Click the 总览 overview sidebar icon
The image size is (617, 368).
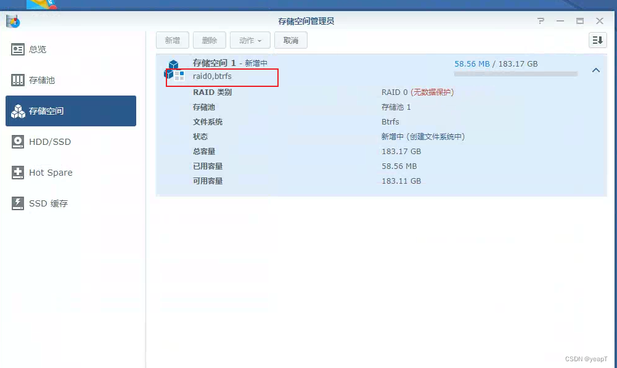(18, 49)
